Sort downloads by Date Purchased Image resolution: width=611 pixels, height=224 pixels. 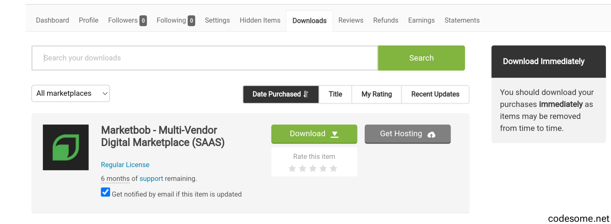281,94
